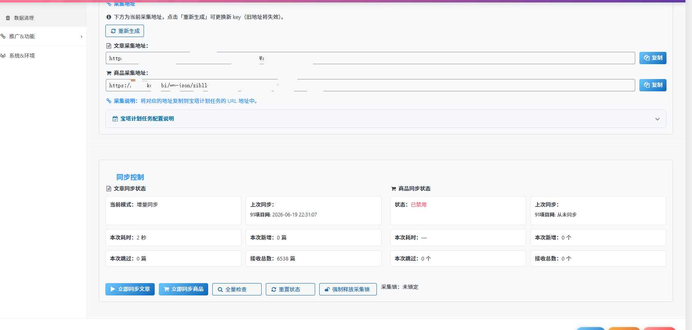Image resolution: width=692 pixels, height=330 pixels.
Task: Click the refresh icon in 重新生成 button
Action: (113, 31)
